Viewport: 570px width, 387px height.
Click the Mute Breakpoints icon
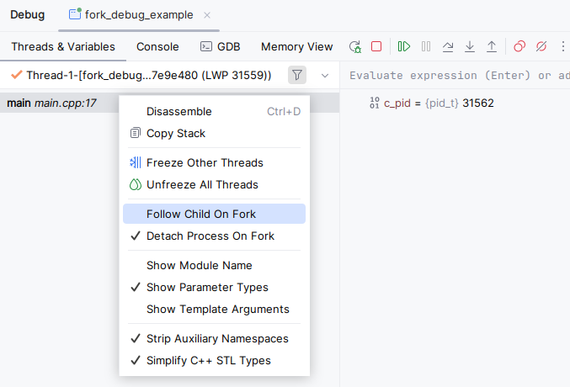tap(541, 47)
